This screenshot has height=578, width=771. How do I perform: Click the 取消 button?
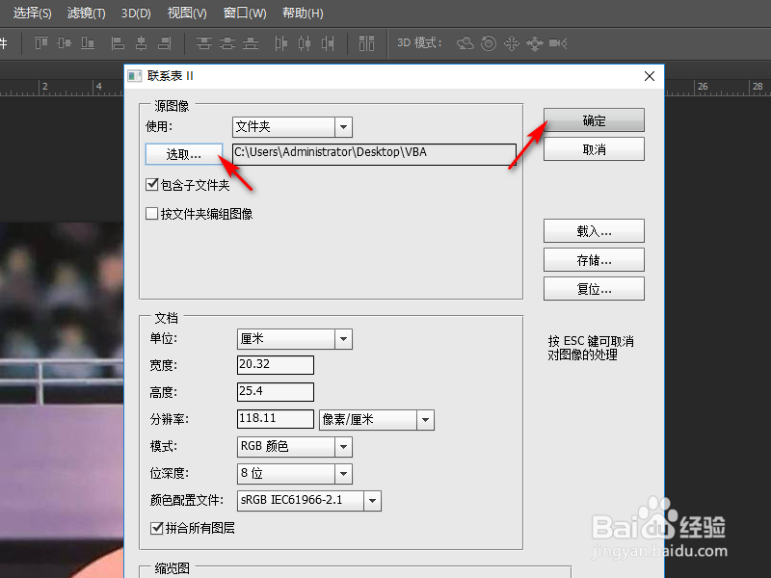[594, 149]
